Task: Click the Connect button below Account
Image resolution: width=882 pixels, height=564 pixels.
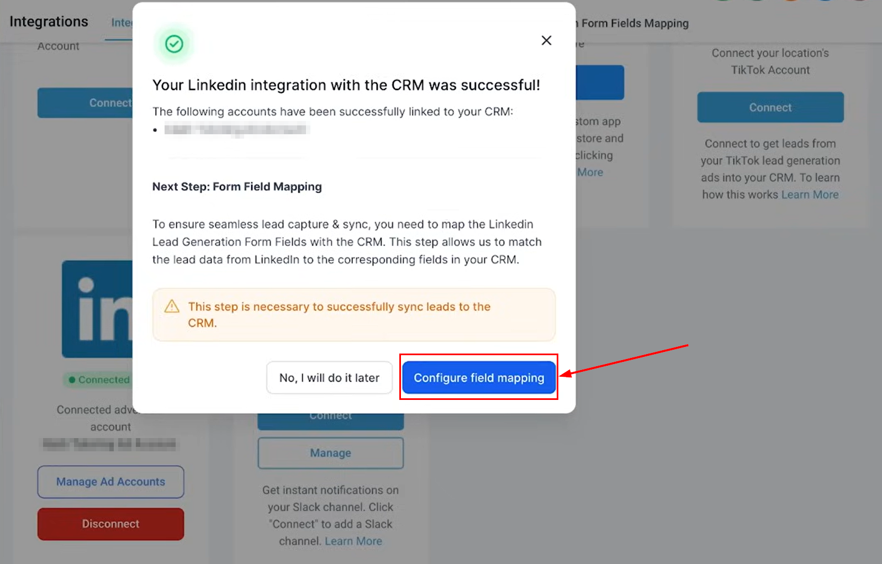Action: [84, 103]
